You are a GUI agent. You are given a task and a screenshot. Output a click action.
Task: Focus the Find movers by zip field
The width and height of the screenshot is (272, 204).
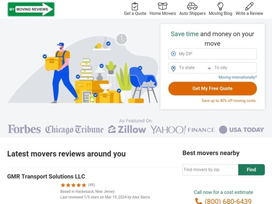click(x=210, y=170)
